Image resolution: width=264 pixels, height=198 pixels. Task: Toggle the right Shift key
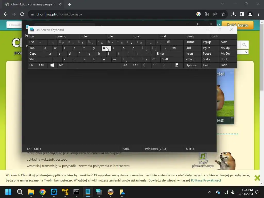point(172,59)
